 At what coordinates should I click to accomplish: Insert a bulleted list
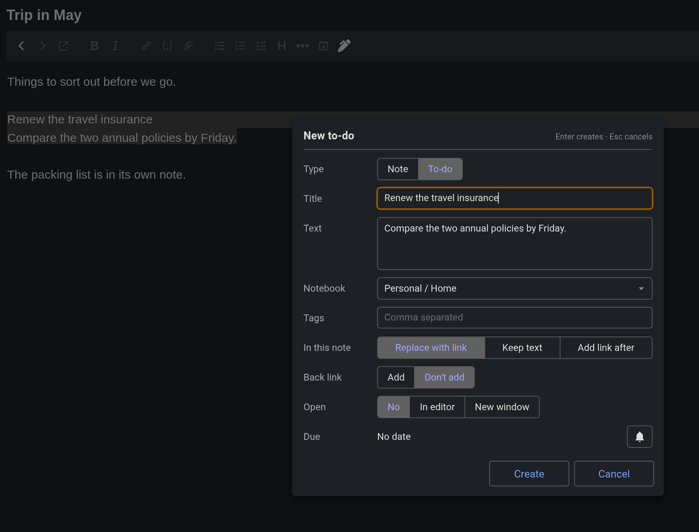[219, 46]
